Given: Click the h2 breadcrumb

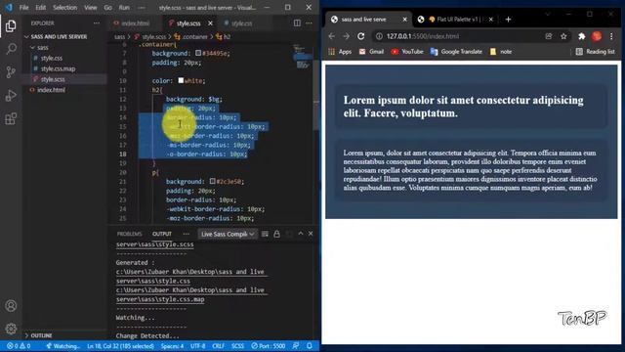Looking at the screenshot, I should [224, 37].
